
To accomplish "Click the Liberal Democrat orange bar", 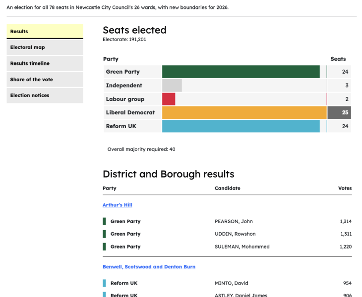I will click(244, 112).
